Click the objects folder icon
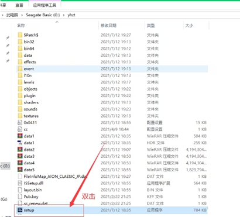This screenshot has height=217, width=240. 20,89
